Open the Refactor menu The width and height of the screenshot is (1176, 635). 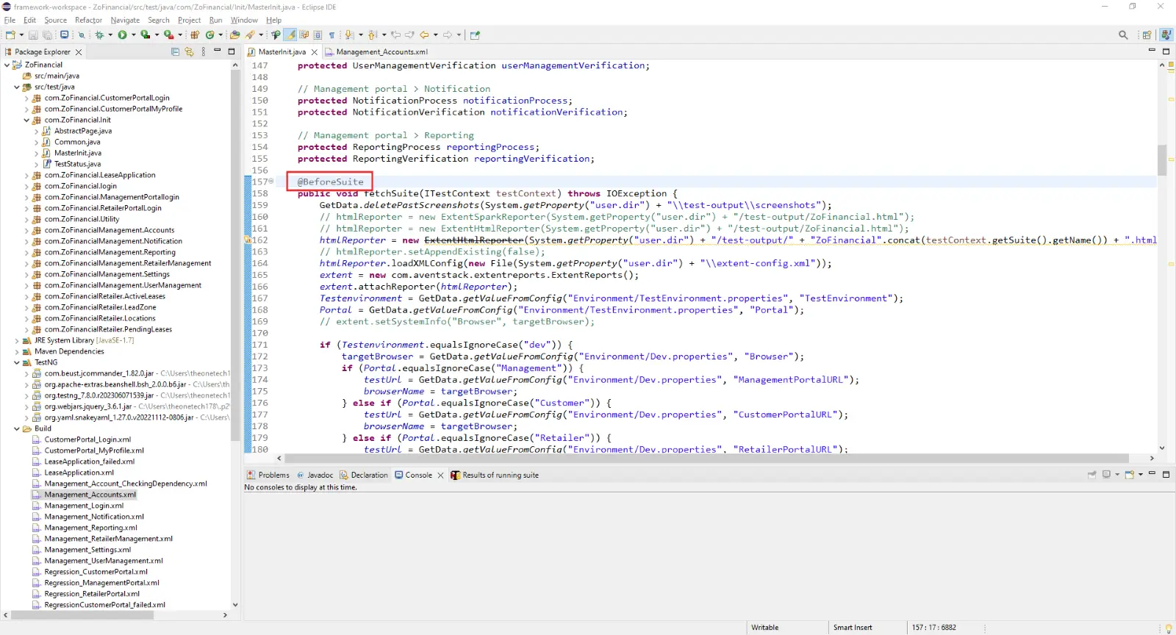pos(88,20)
